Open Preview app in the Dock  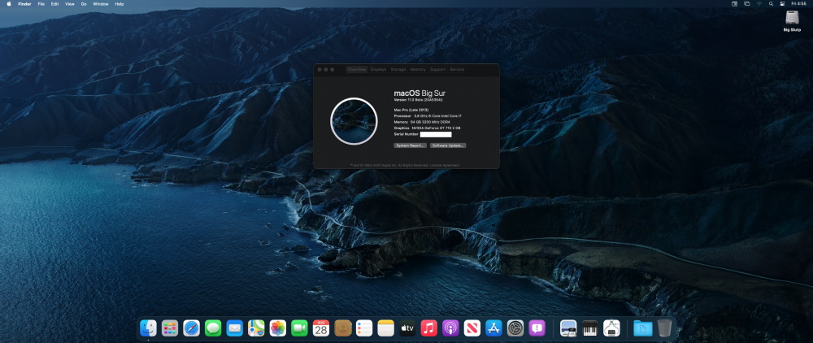[x=568, y=328]
